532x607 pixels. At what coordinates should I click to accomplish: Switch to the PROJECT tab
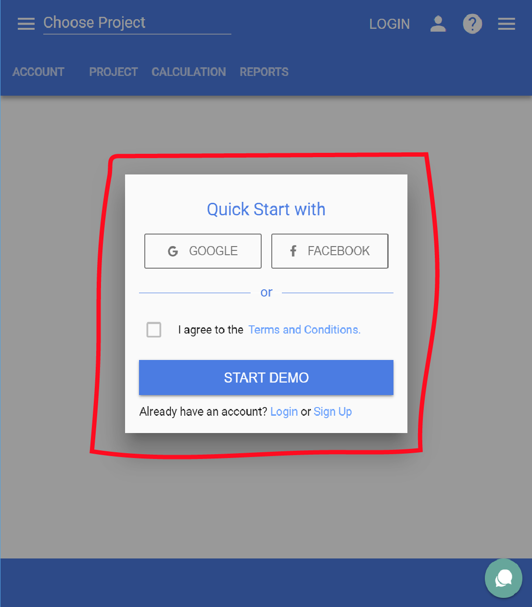[114, 72]
